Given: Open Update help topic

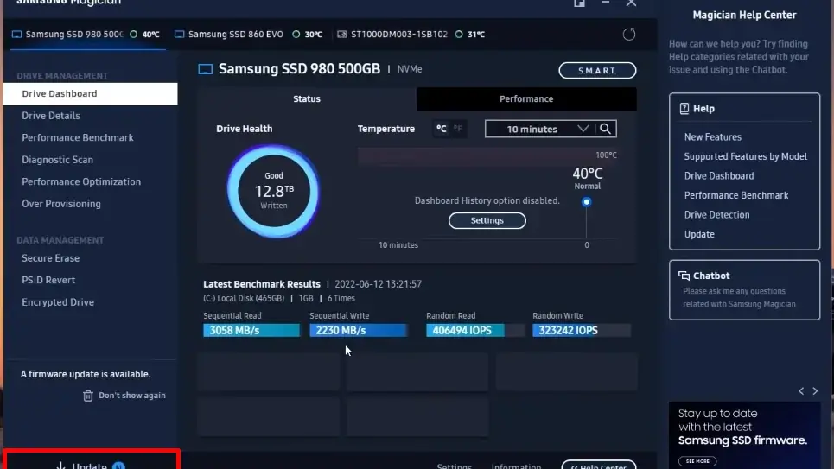Looking at the screenshot, I should coord(699,235).
